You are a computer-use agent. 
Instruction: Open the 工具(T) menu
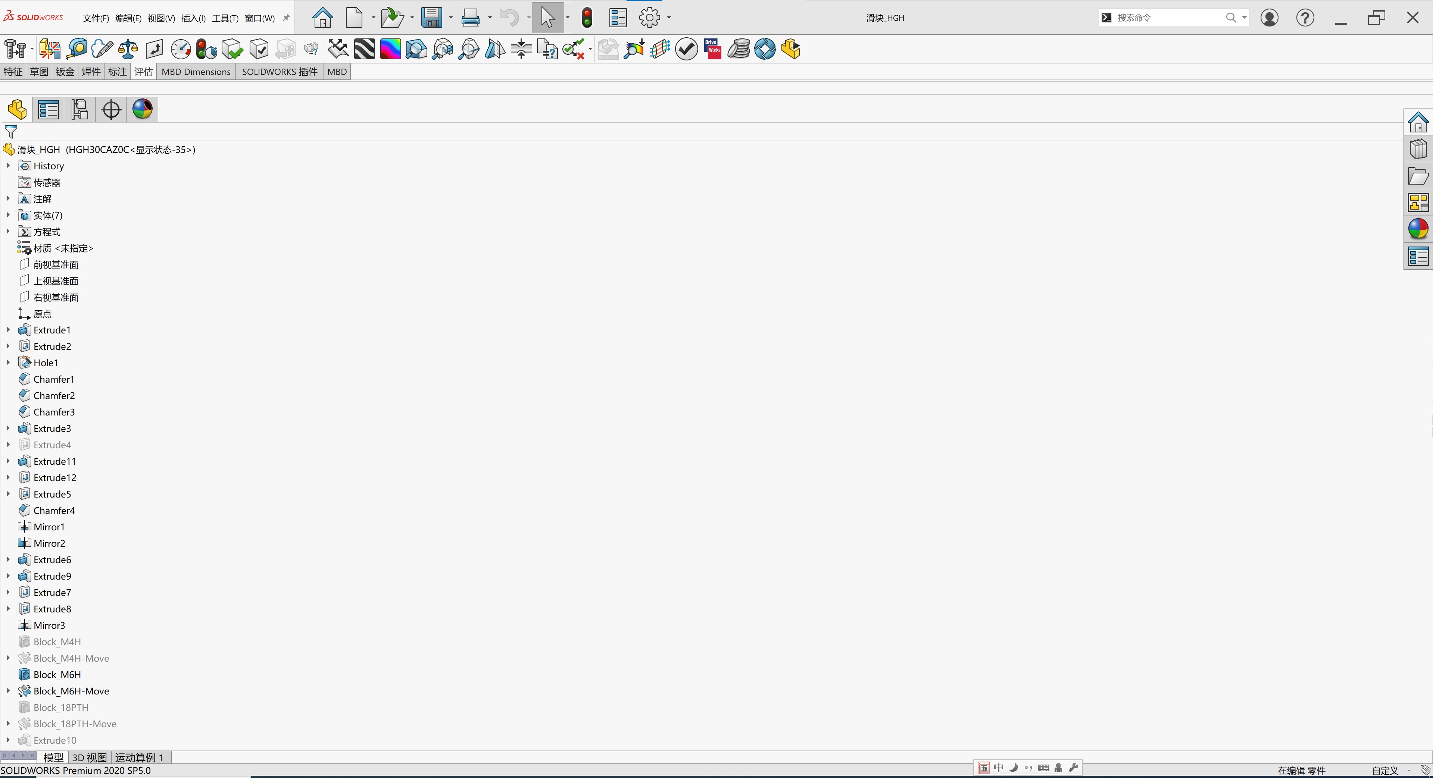[225, 18]
